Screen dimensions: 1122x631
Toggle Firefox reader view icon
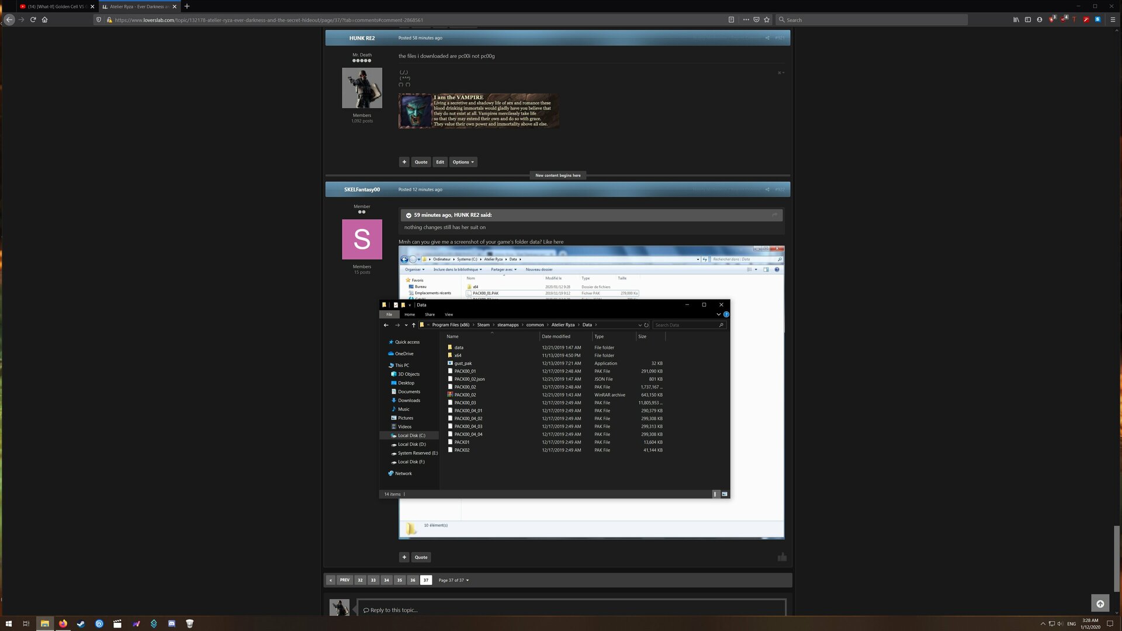(x=731, y=19)
